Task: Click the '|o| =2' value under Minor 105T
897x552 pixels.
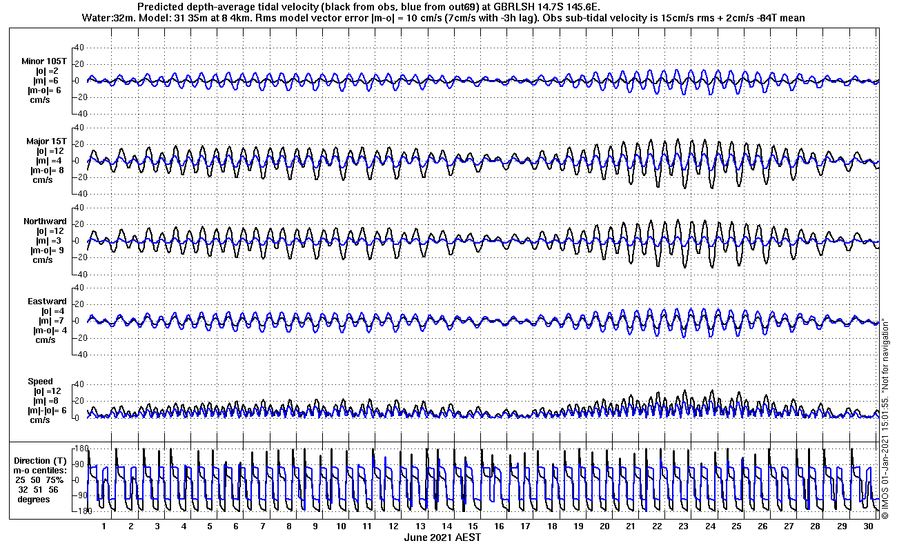Action: point(48,70)
